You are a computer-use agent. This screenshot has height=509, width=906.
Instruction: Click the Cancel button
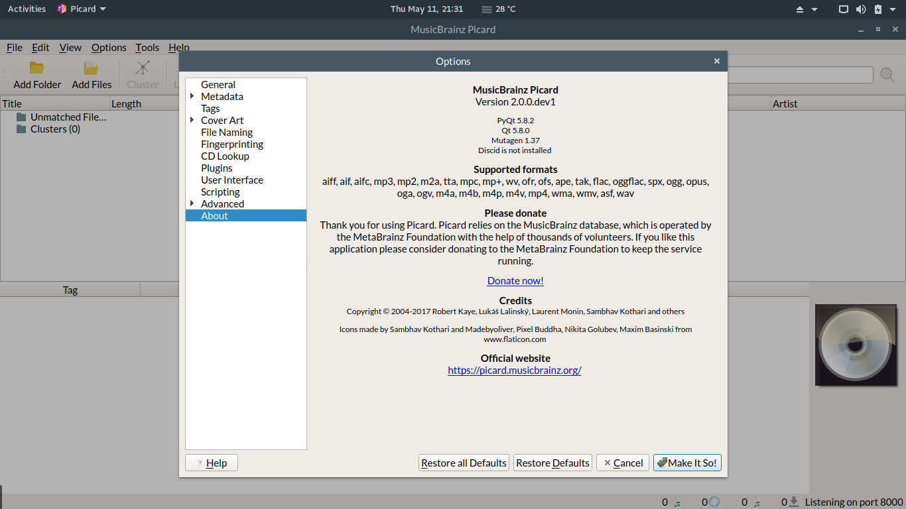[623, 463]
